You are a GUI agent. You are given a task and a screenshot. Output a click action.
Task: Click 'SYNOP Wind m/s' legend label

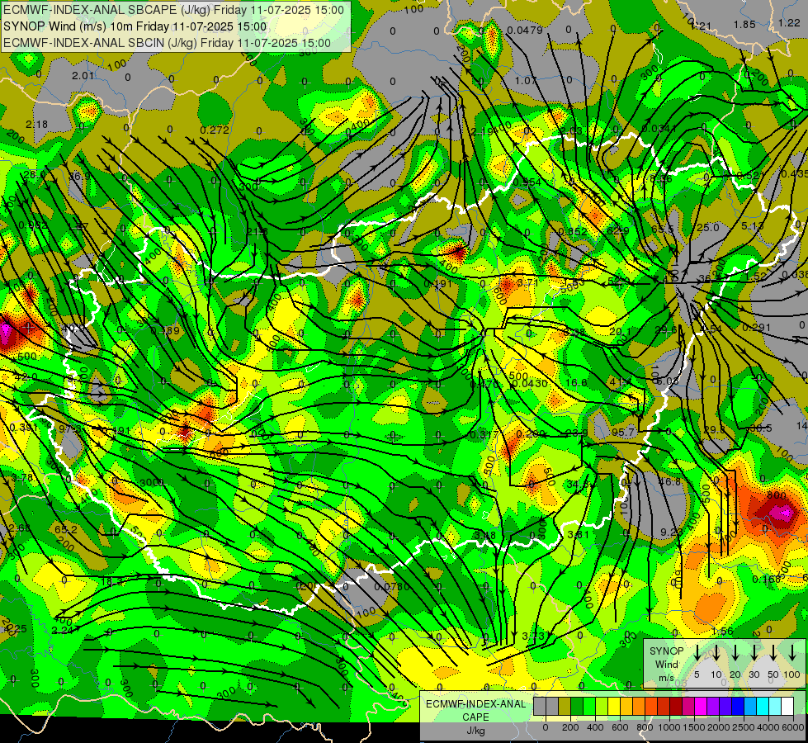[x=666, y=664]
